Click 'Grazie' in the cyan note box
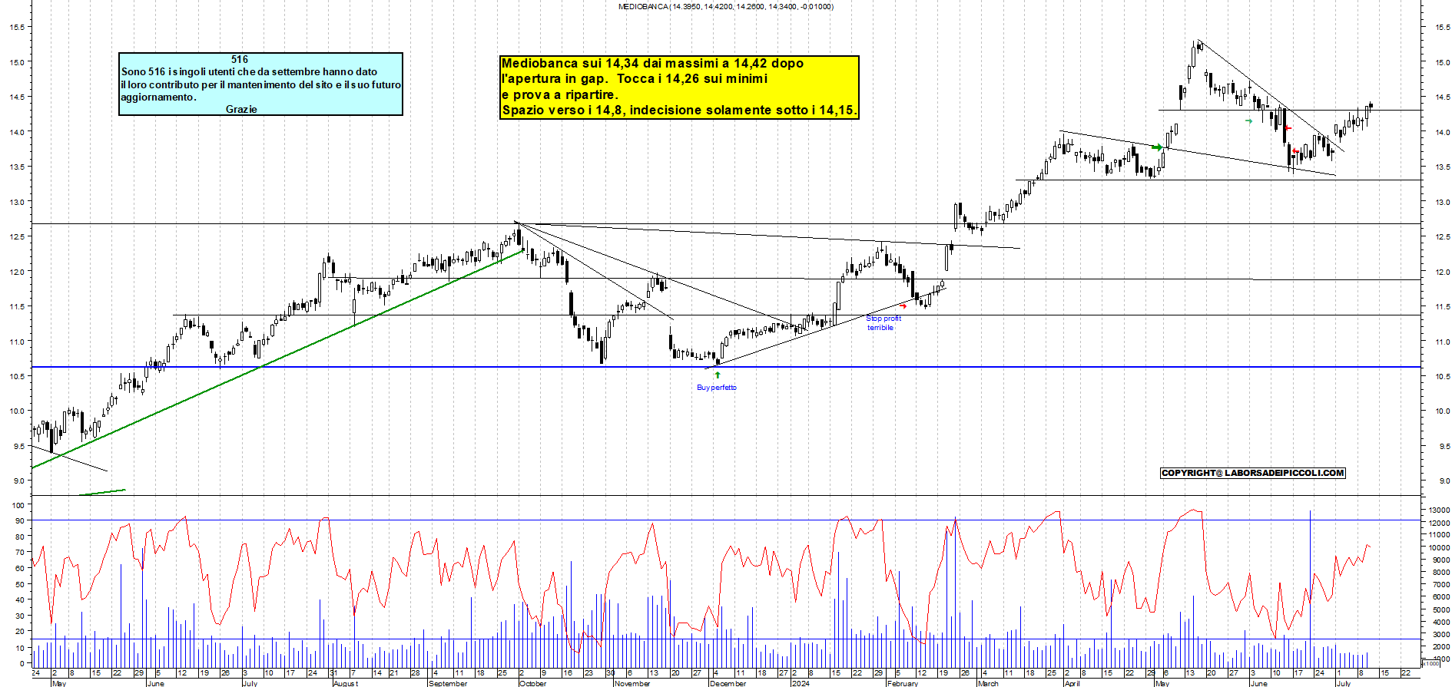The image size is (1452, 687). point(241,109)
